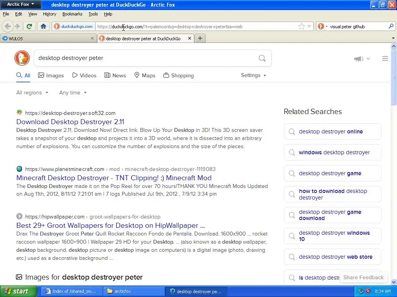
Task: Switch to Images results
Action: (51, 75)
